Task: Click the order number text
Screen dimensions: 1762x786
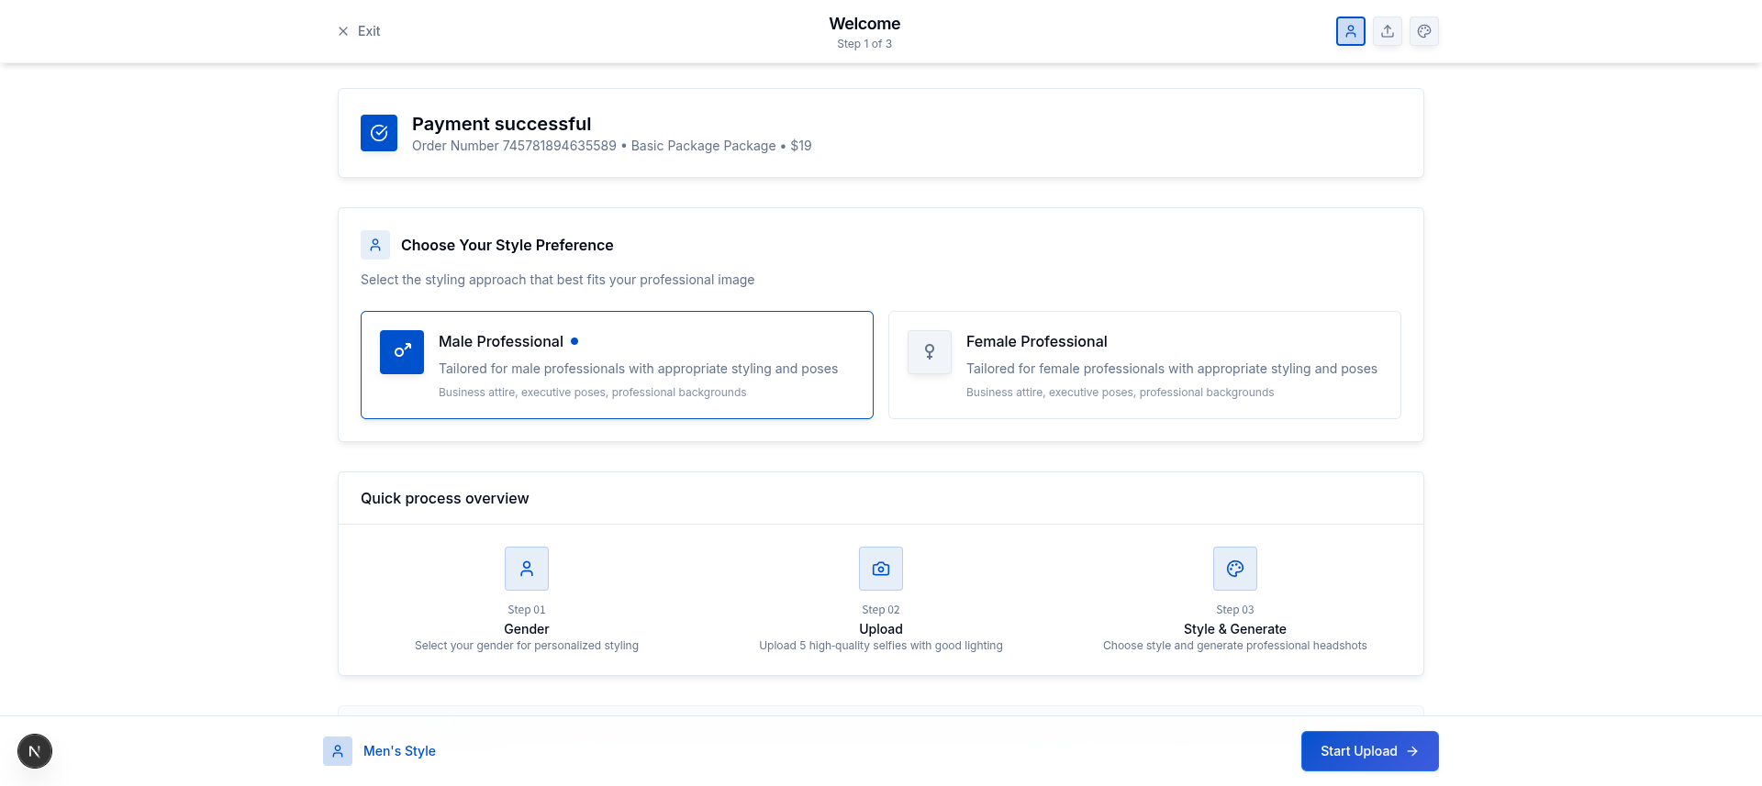Action: (514, 146)
